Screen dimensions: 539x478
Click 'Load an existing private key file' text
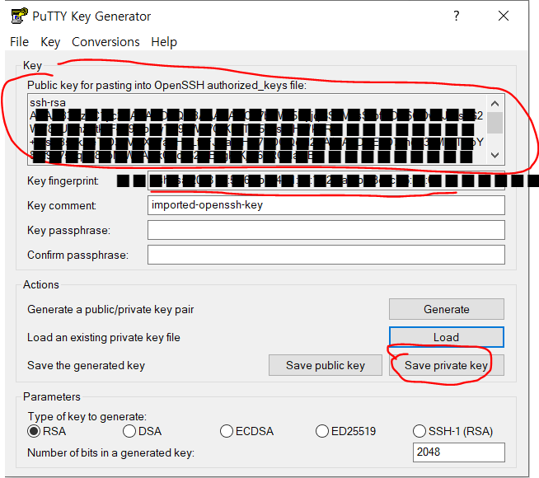click(x=104, y=337)
